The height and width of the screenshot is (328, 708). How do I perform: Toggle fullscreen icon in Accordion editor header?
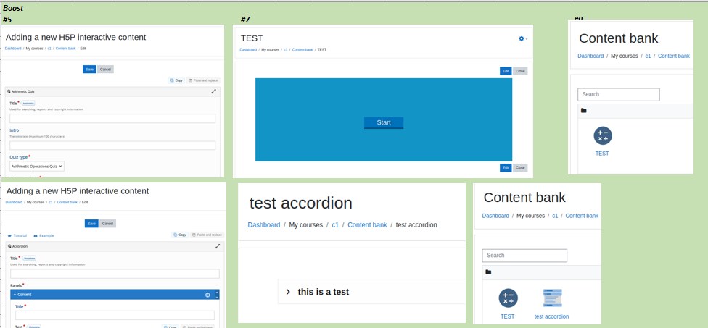point(218,246)
